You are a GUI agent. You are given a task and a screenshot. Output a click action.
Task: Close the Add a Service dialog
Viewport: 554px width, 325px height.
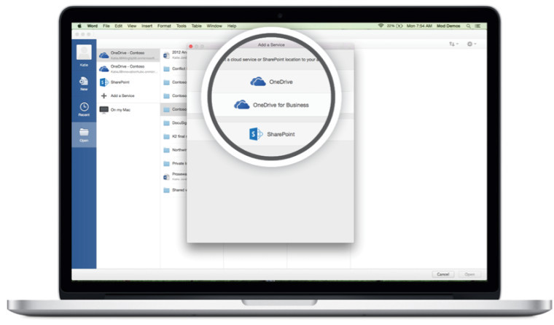pyautogui.click(x=191, y=47)
